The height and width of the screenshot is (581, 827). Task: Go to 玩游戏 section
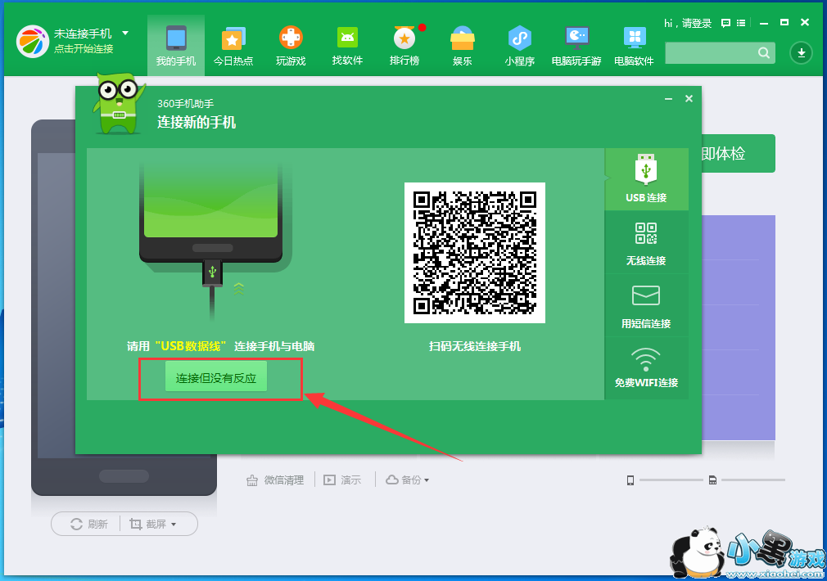tap(291, 46)
